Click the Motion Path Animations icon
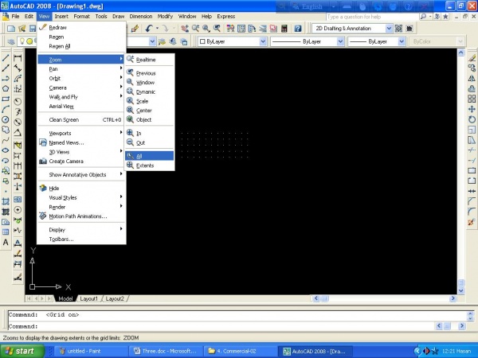 [x=44, y=216]
